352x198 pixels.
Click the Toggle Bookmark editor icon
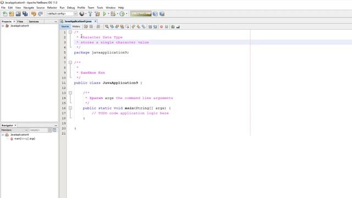[144, 27]
